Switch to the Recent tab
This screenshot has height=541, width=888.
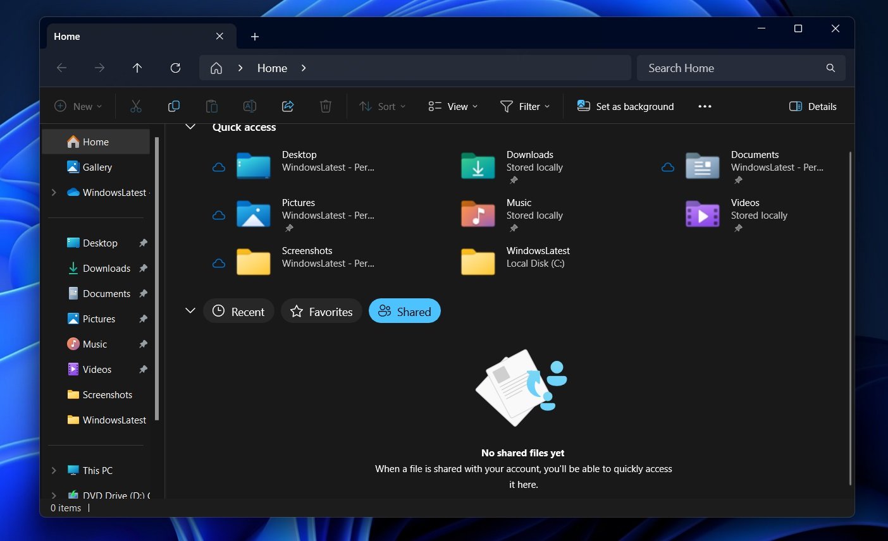tap(238, 311)
